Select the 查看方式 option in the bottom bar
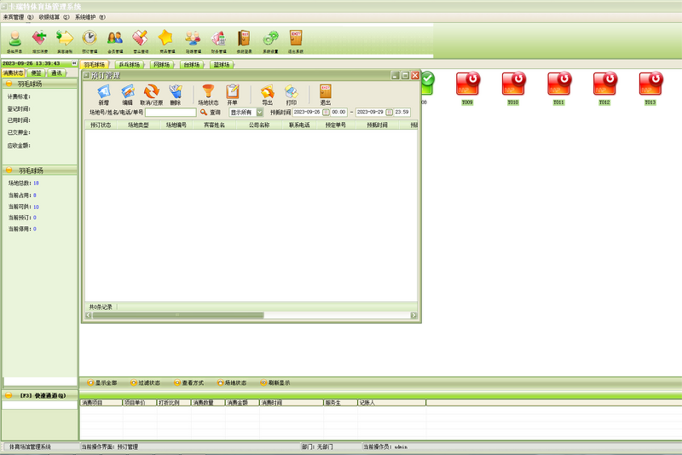Image resolution: width=682 pixels, height=455 pixels. tap(189, 383)
